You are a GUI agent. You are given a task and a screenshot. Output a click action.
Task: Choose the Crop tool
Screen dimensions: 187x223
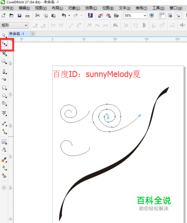pyautogui.click(x=4, y=53)
